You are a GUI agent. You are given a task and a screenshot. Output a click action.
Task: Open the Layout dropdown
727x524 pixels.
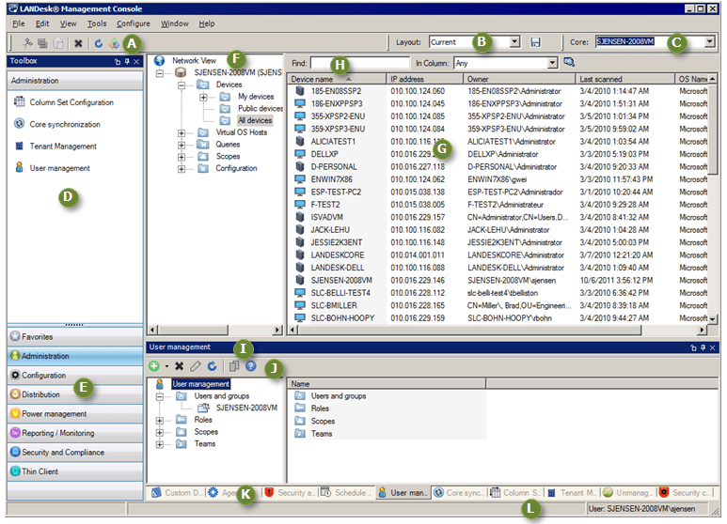pos(514,42)
